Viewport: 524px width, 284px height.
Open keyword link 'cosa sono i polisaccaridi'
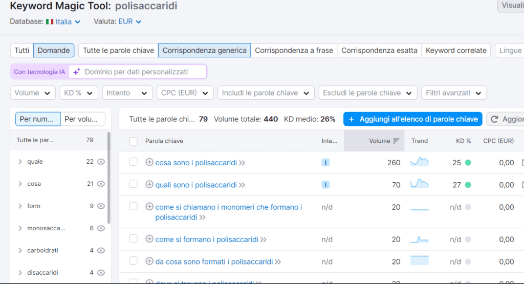click(x=196, y=163)
